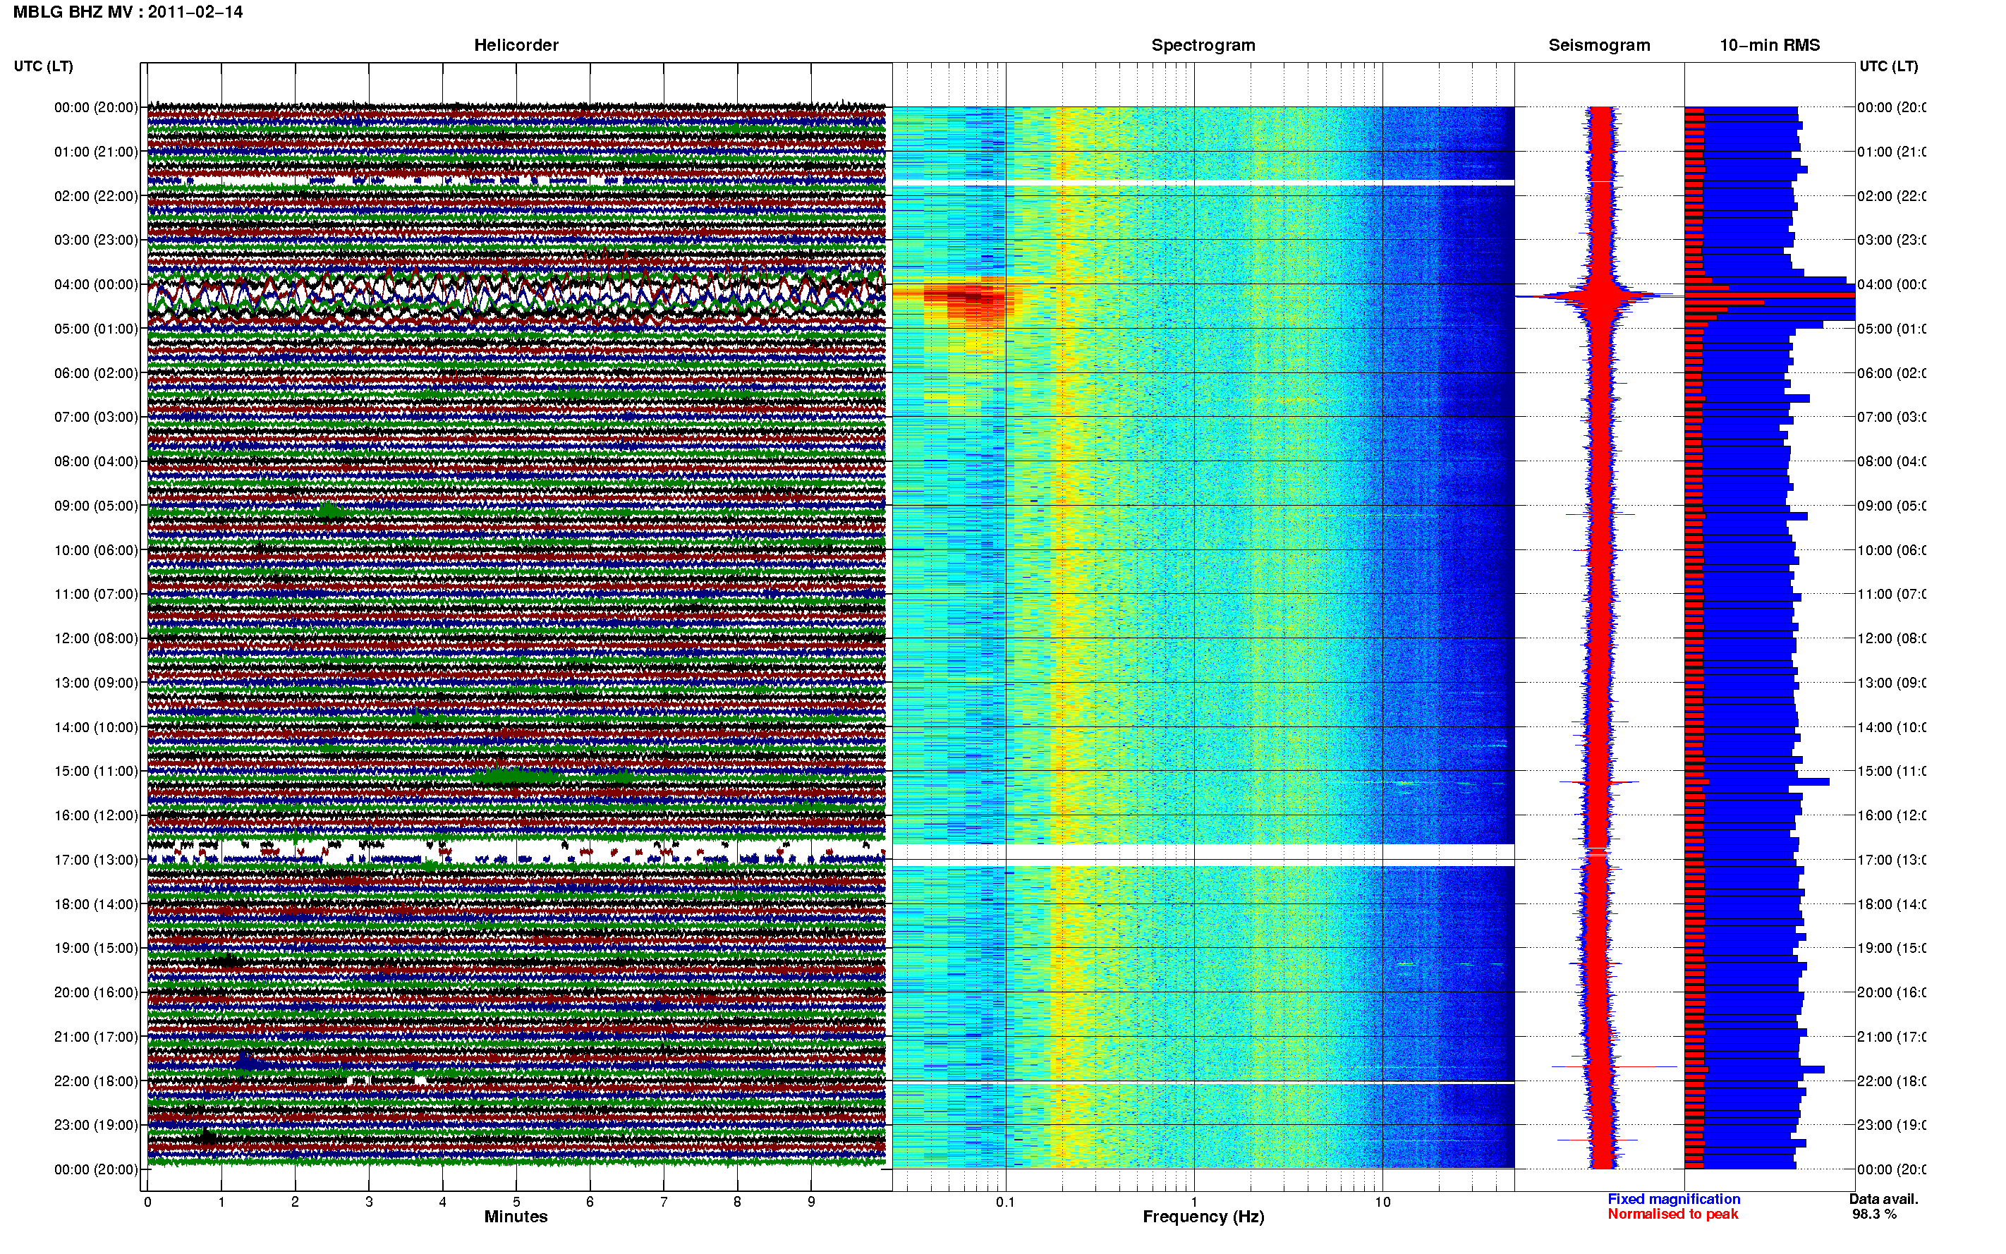Click the '10' frequency tick label
2006x1254 pixels.
pyautogui.click(x=1382, y=1202)
